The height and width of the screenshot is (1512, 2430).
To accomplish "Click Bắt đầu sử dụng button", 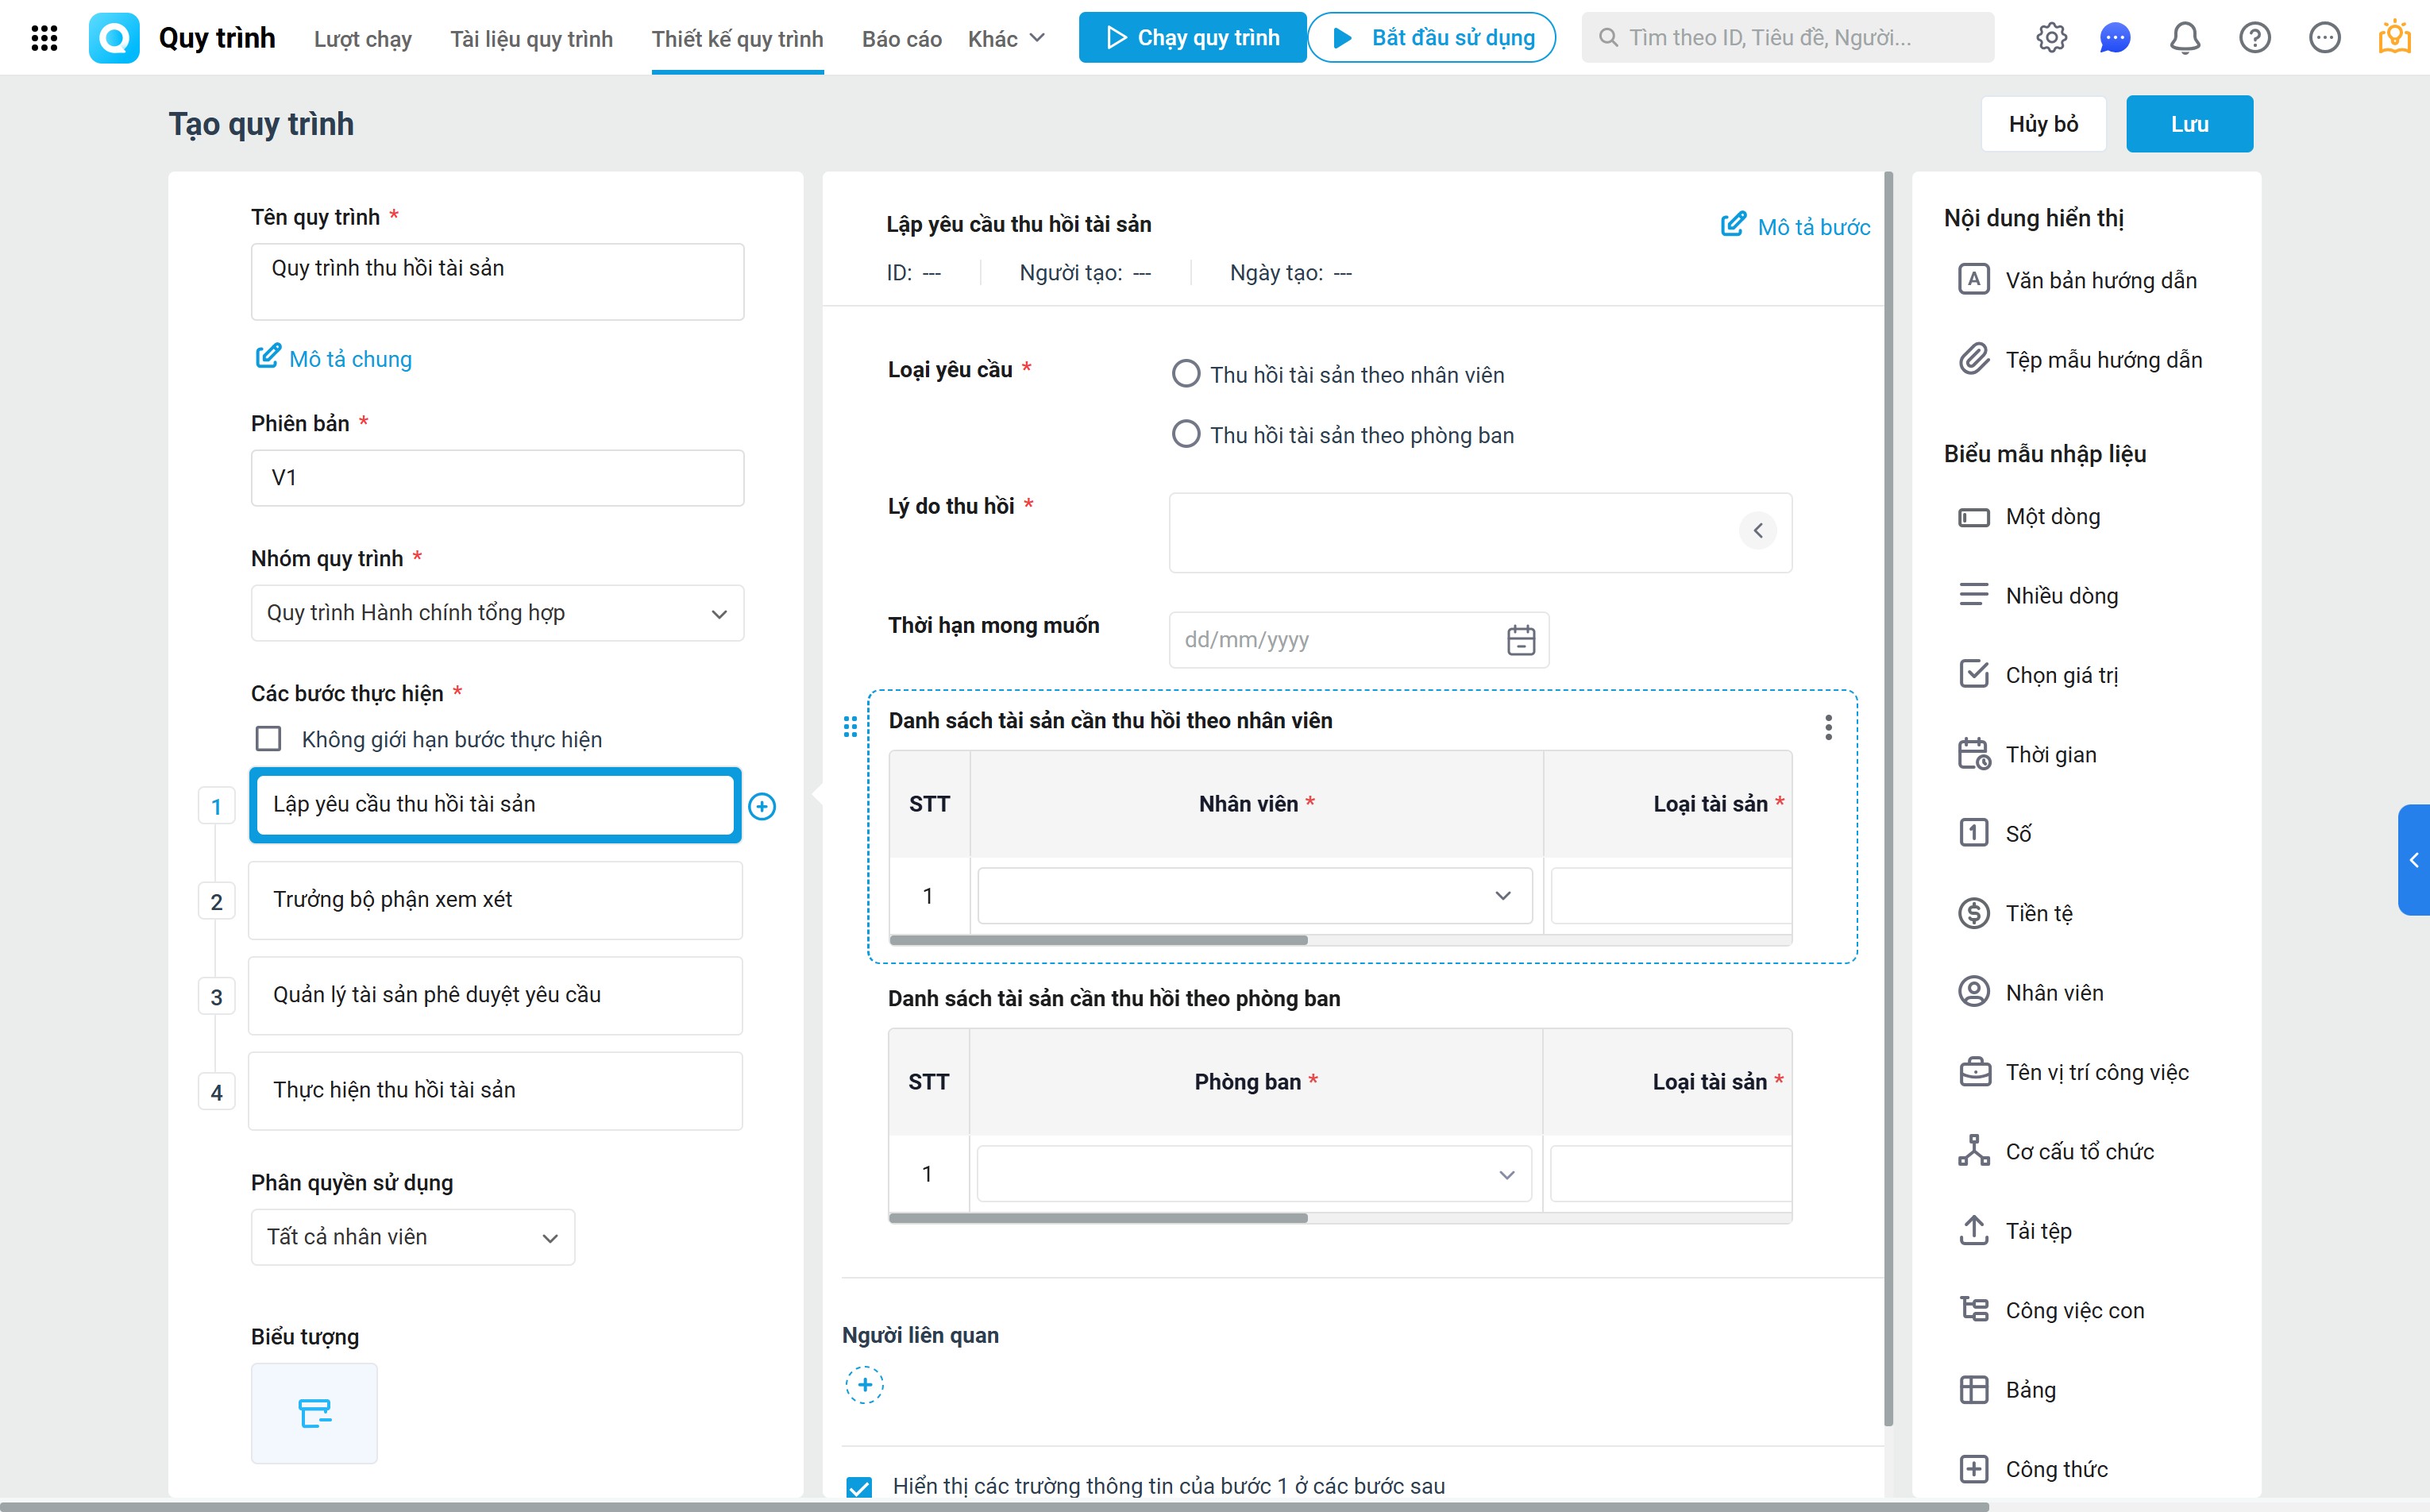I will pyautogui.click(x=1432, y=38).
